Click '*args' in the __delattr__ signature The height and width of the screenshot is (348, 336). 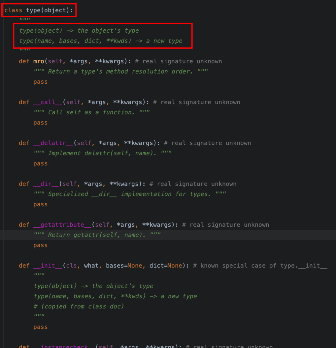[x=108, y=143]
